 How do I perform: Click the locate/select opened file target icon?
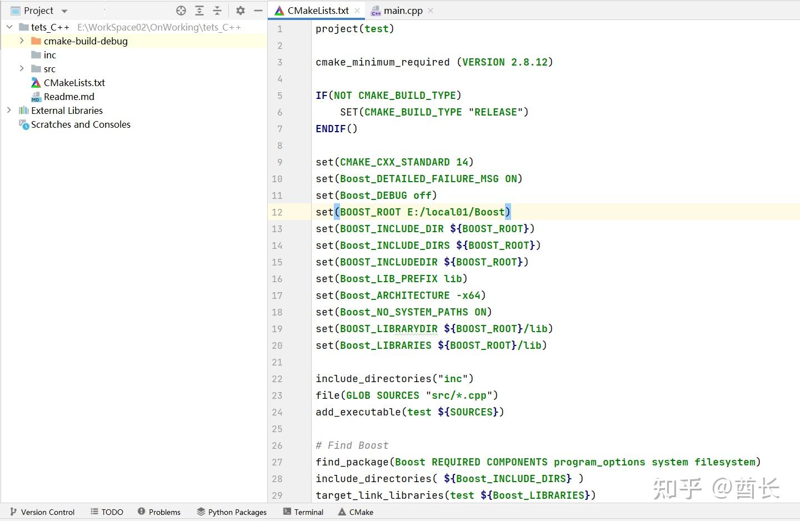click(181, 11)
